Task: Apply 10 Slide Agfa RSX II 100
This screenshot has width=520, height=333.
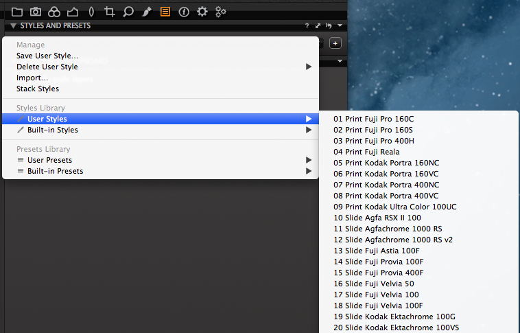Action: click(x=418, y=218)
